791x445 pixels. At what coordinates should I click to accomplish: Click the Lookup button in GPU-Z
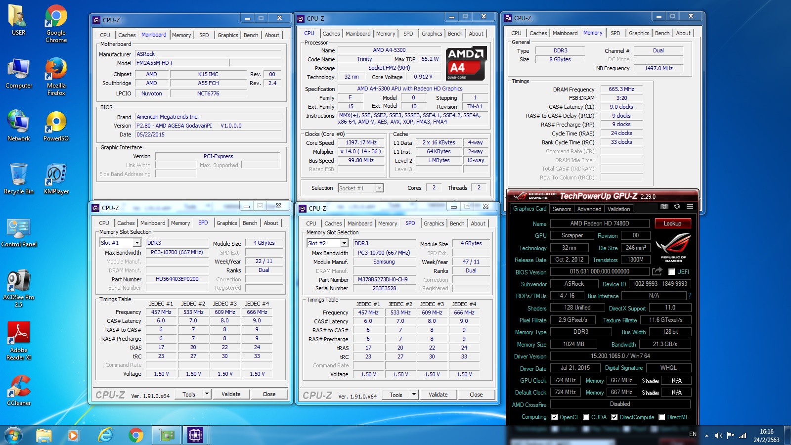[672, 223]
